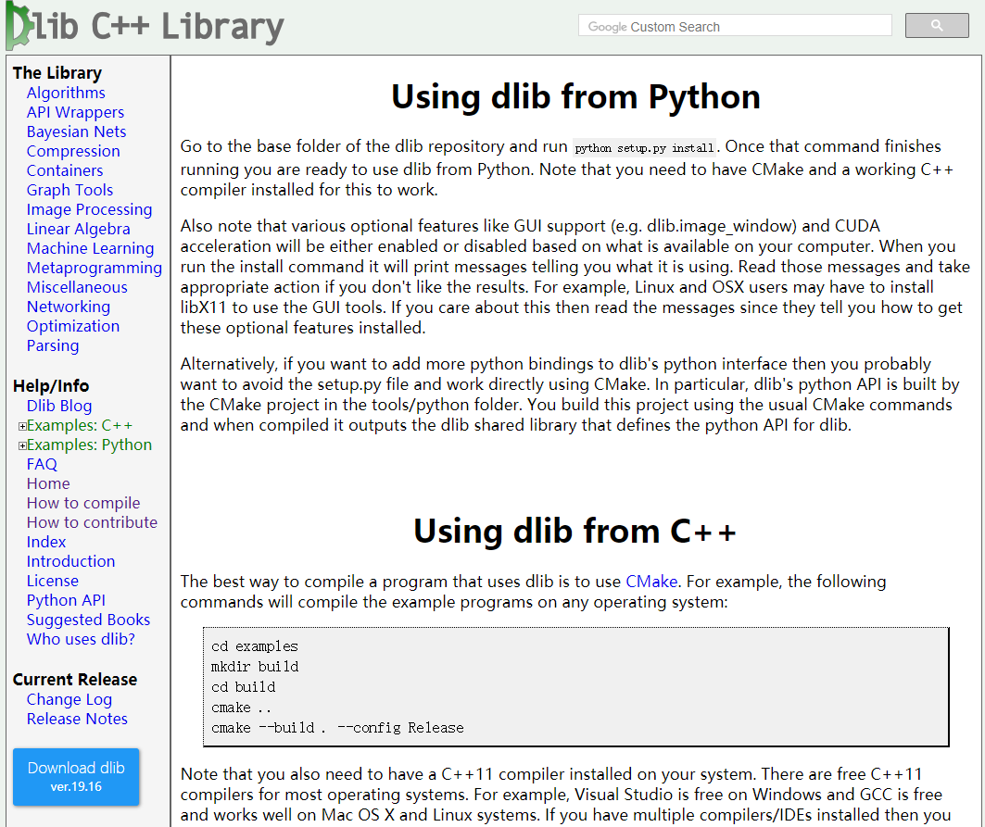This screenshot has height=827, width=985.
Task: Open the FAQ page
Action: point(42,464)
